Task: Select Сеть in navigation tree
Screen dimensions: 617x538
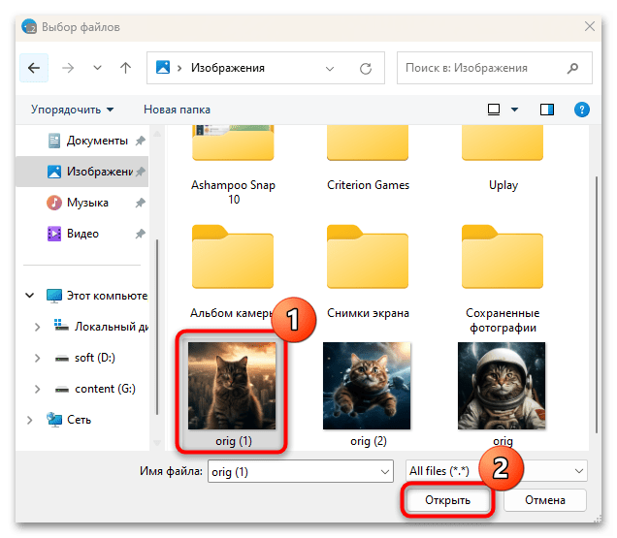Action: tap(69, 420)
